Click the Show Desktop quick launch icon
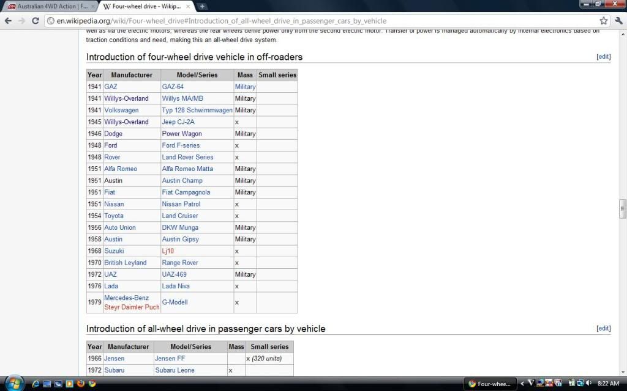This screenshot has width=627, height=391. (x=47, y=384)
